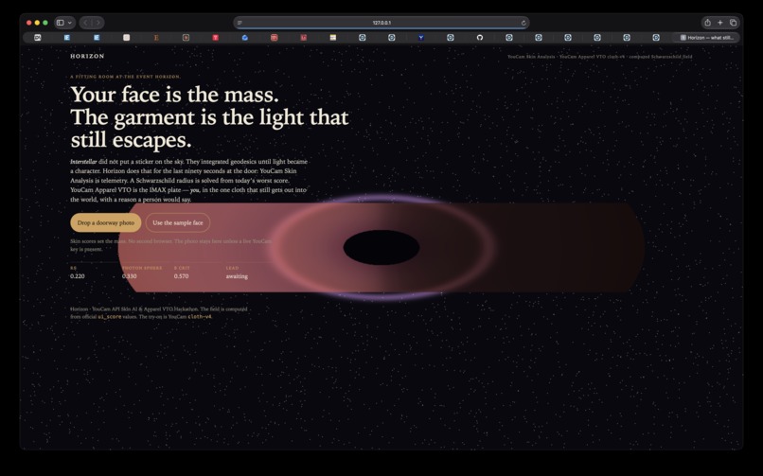Open the Share icon in toolbar
The width and height of the screenshot is (763, 476).
coord(707,23)
